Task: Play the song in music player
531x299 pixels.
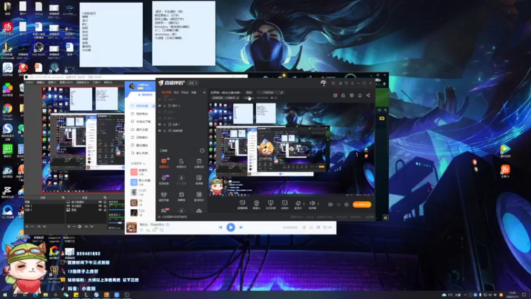Action: (x=230, y=227)
